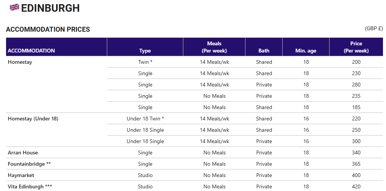Click the (GBP £) currency label
The image size is (386, 191).
pyautogui.click(x=374, y=28)
